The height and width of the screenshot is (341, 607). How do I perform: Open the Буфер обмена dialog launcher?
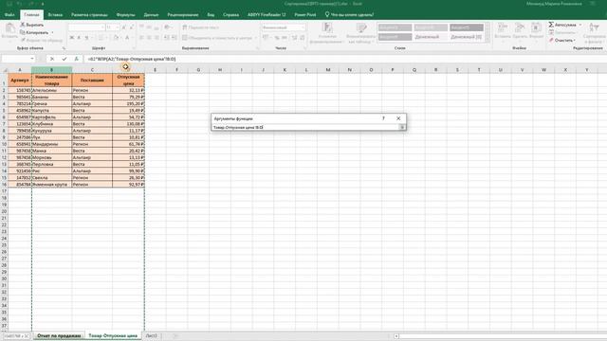pyautogui.click(x=64, y=48)
